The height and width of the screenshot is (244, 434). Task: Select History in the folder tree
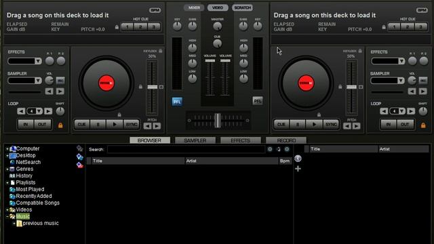pos(24,176)
